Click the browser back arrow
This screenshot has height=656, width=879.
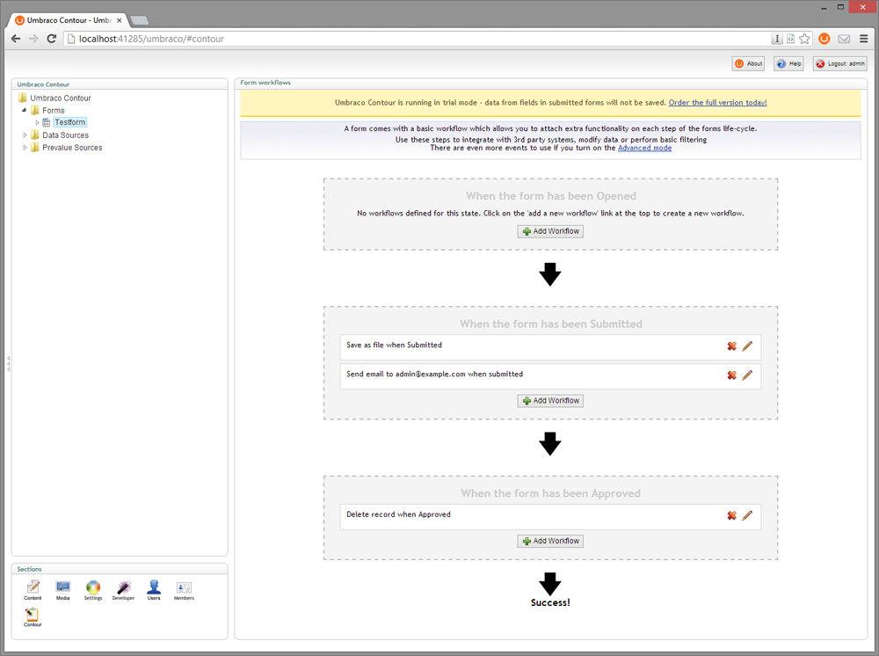[x=16, y=39]
